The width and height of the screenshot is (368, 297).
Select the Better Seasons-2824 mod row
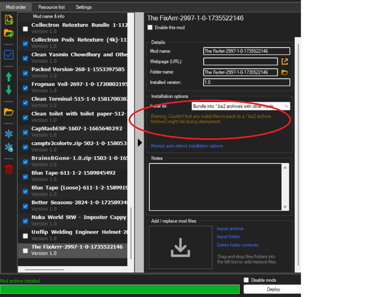73,205
